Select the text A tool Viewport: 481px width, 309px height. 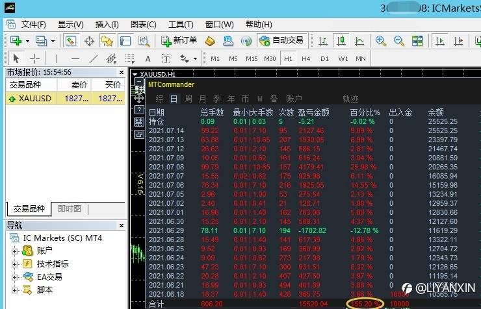(x=148, y=59)
